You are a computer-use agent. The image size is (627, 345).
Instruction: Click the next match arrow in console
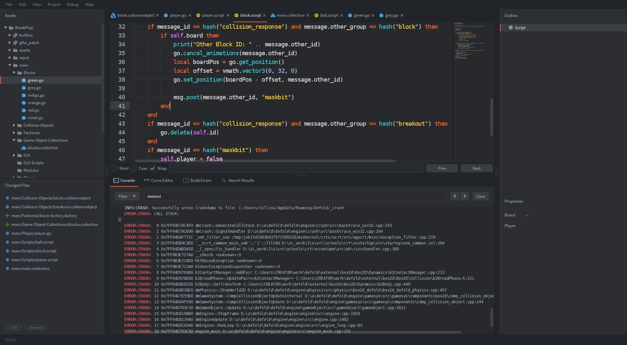[x=465, y=196]
